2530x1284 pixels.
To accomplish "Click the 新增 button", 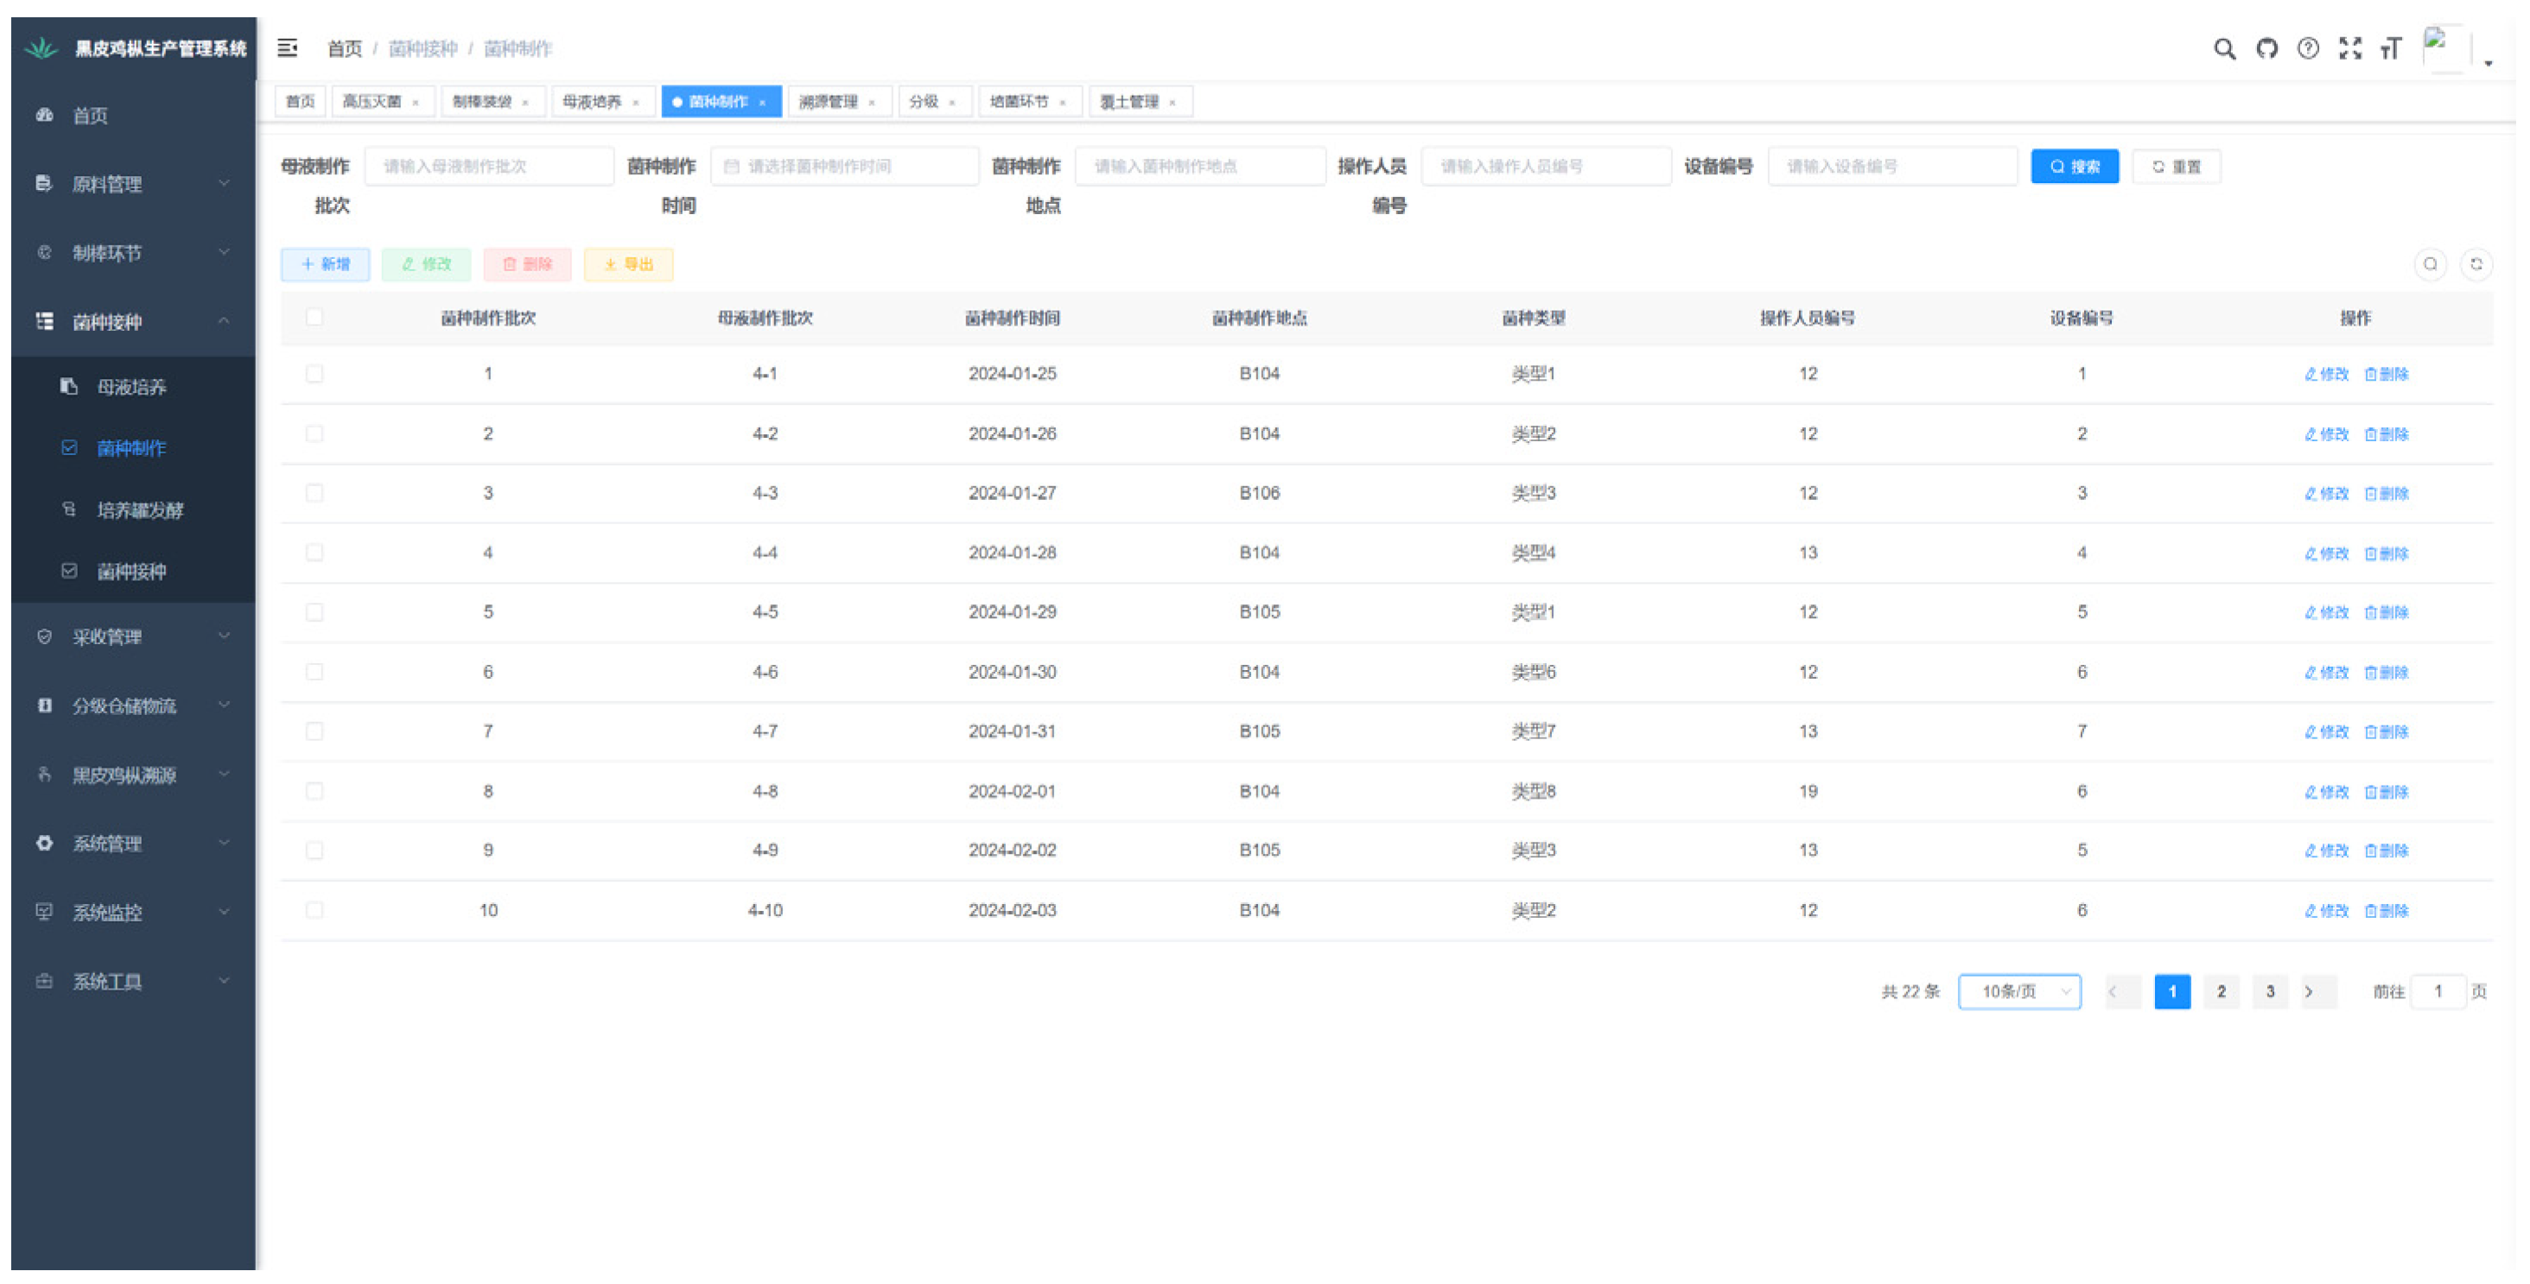I will click(x=325, y=264).
